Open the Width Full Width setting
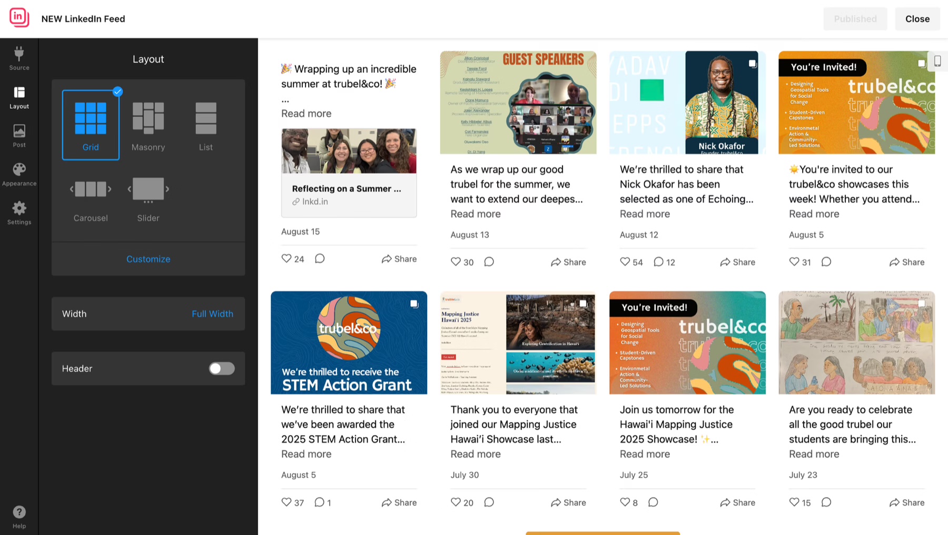 pos(148,314)
